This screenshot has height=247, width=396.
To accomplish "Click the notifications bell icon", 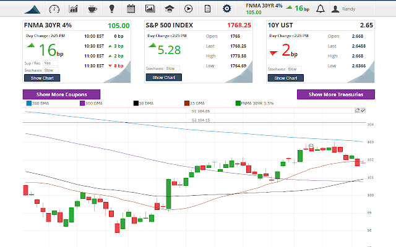I will 320,9.
